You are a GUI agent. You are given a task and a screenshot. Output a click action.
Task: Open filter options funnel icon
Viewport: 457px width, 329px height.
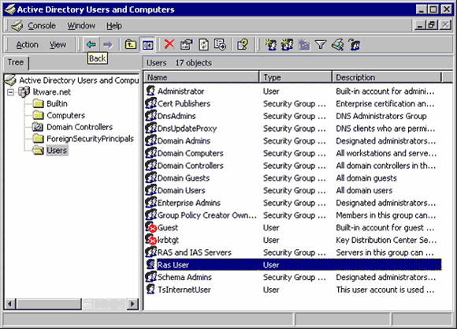[321, 45]
